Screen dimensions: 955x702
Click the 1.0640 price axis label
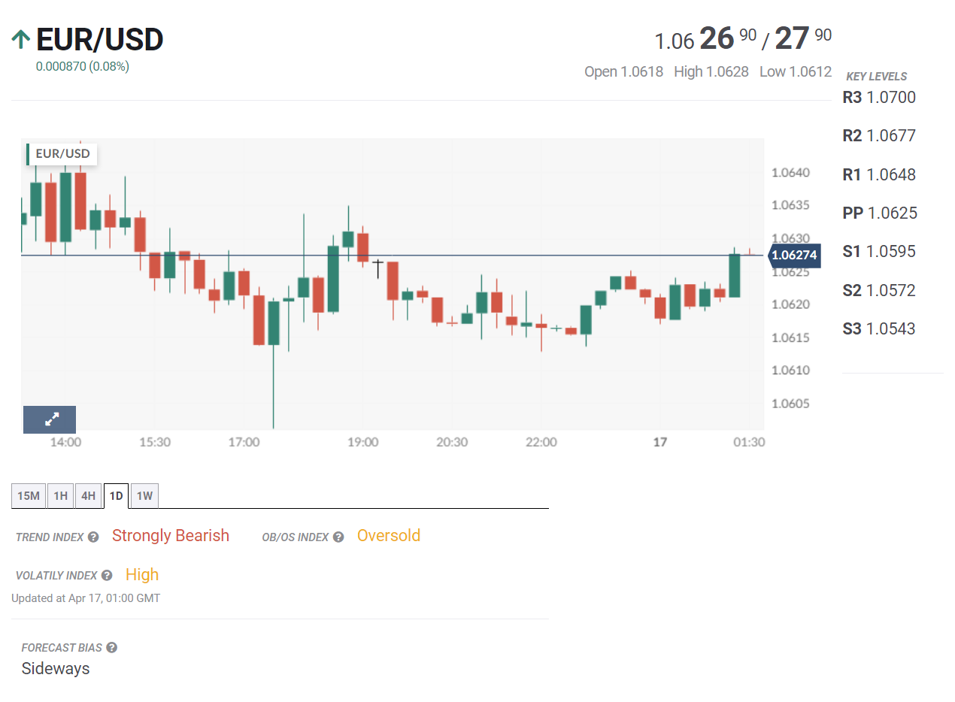click(x=790, y=173)
